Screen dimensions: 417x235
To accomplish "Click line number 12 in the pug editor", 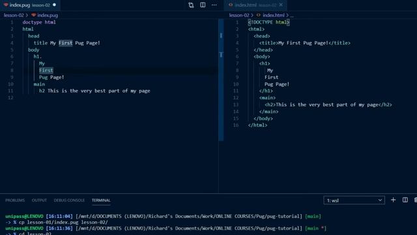I will [x=10, y=97].
